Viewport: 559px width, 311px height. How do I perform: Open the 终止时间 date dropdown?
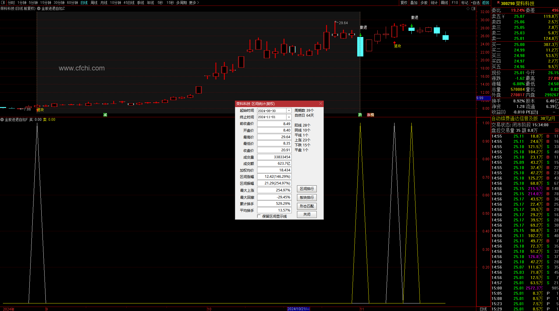(289, 117)
